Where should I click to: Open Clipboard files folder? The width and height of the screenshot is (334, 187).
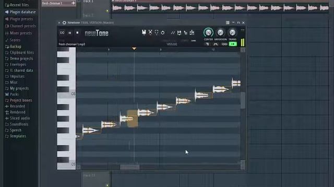pyautogui.click(x=19, y=52)
